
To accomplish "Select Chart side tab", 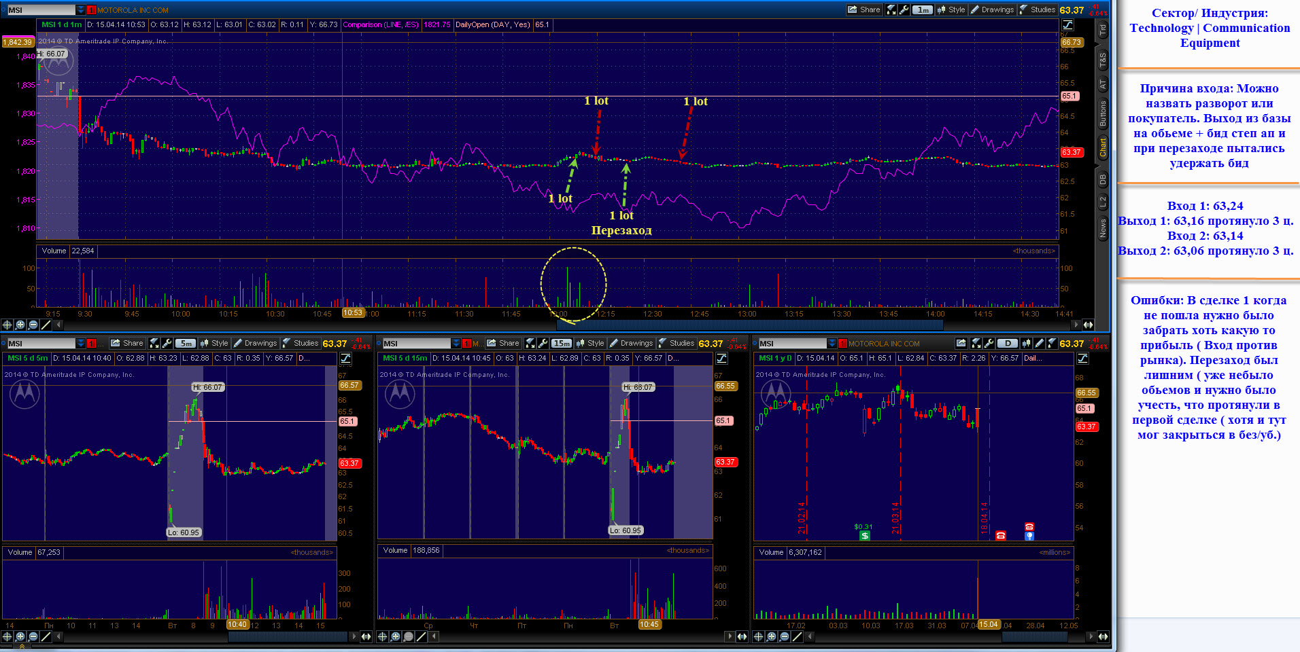I will [1103, 147].
